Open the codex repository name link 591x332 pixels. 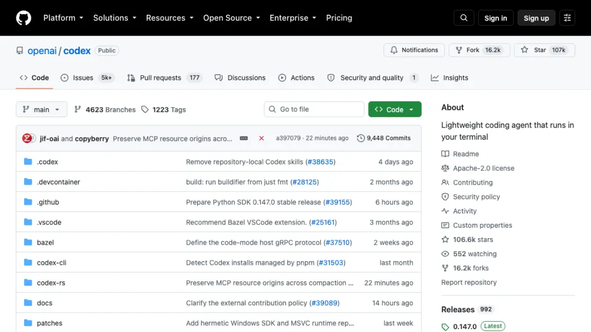click(77, 51)
